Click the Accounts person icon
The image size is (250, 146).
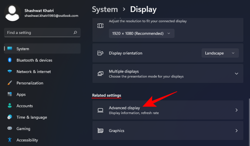[x=10, y=106]
